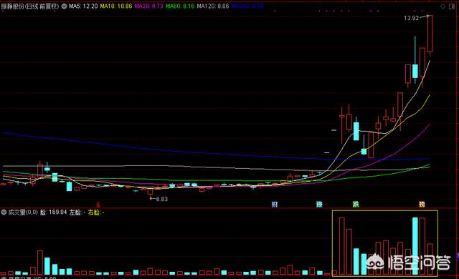The width and height of the screenshot is (459, 279).
Task: Select the MA5 12.20 label
Action: tap(83, 6)
